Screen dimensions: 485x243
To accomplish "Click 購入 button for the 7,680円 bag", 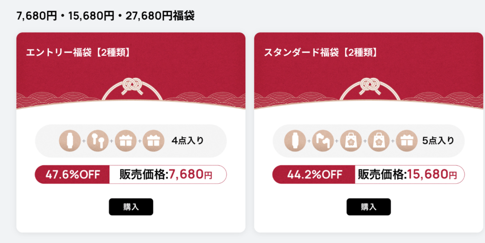I will pyautogui.click(x=131, y=207).
